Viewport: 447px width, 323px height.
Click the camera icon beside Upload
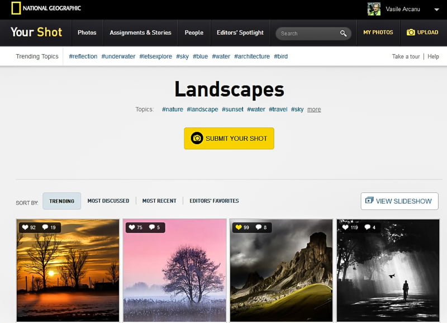point(411,32)
